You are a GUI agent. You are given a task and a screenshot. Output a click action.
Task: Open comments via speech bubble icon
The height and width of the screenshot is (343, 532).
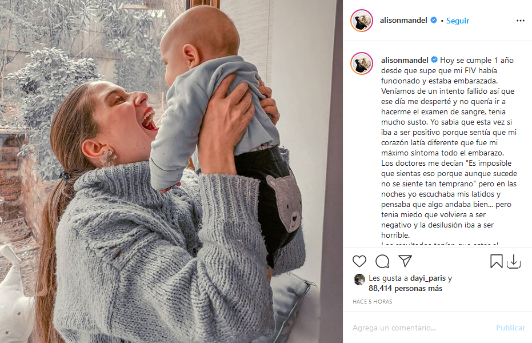tap(382, 261)
